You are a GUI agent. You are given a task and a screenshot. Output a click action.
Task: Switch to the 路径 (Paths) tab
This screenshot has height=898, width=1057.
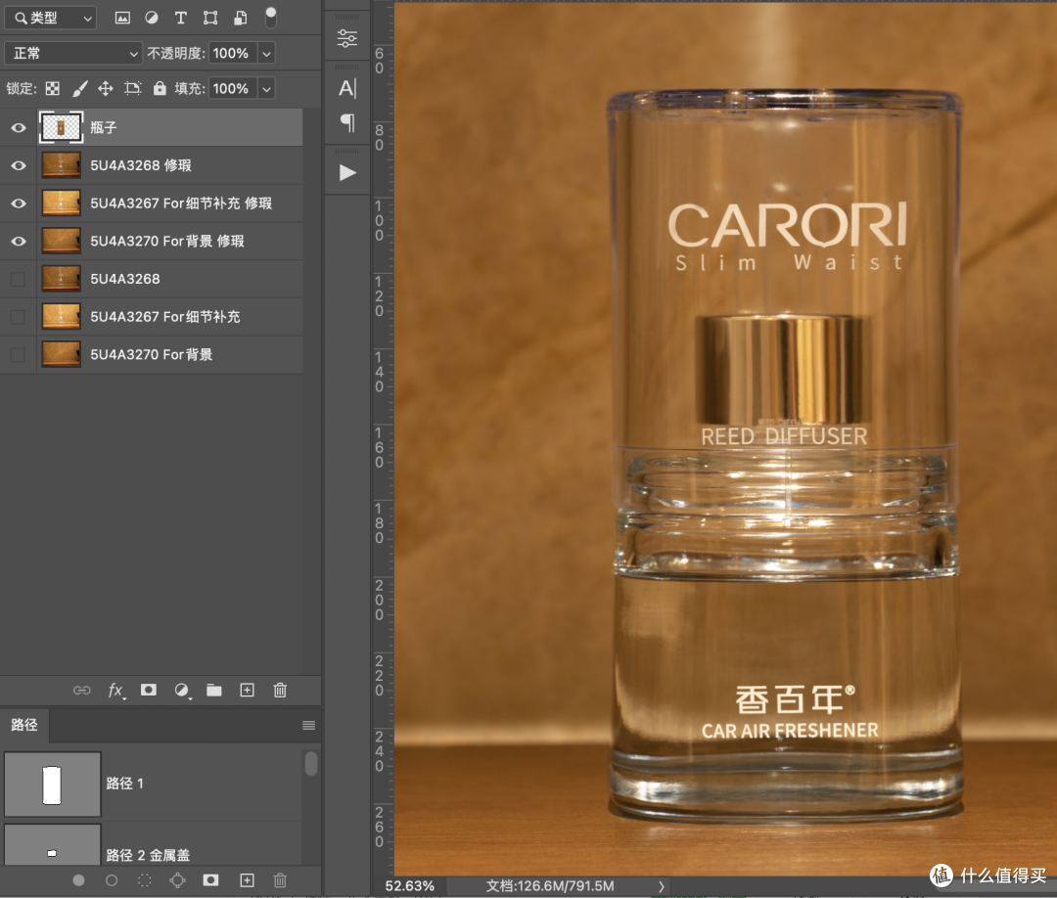24,725
